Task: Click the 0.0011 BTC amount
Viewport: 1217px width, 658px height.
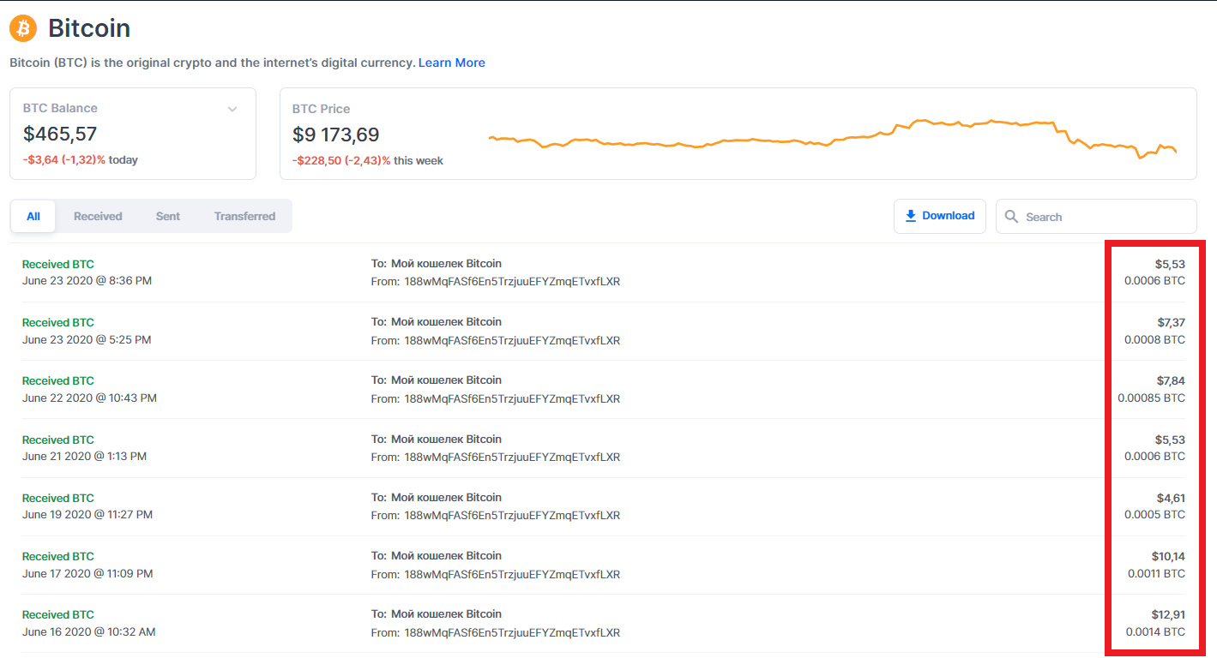Action: [x=1156, y=573]
